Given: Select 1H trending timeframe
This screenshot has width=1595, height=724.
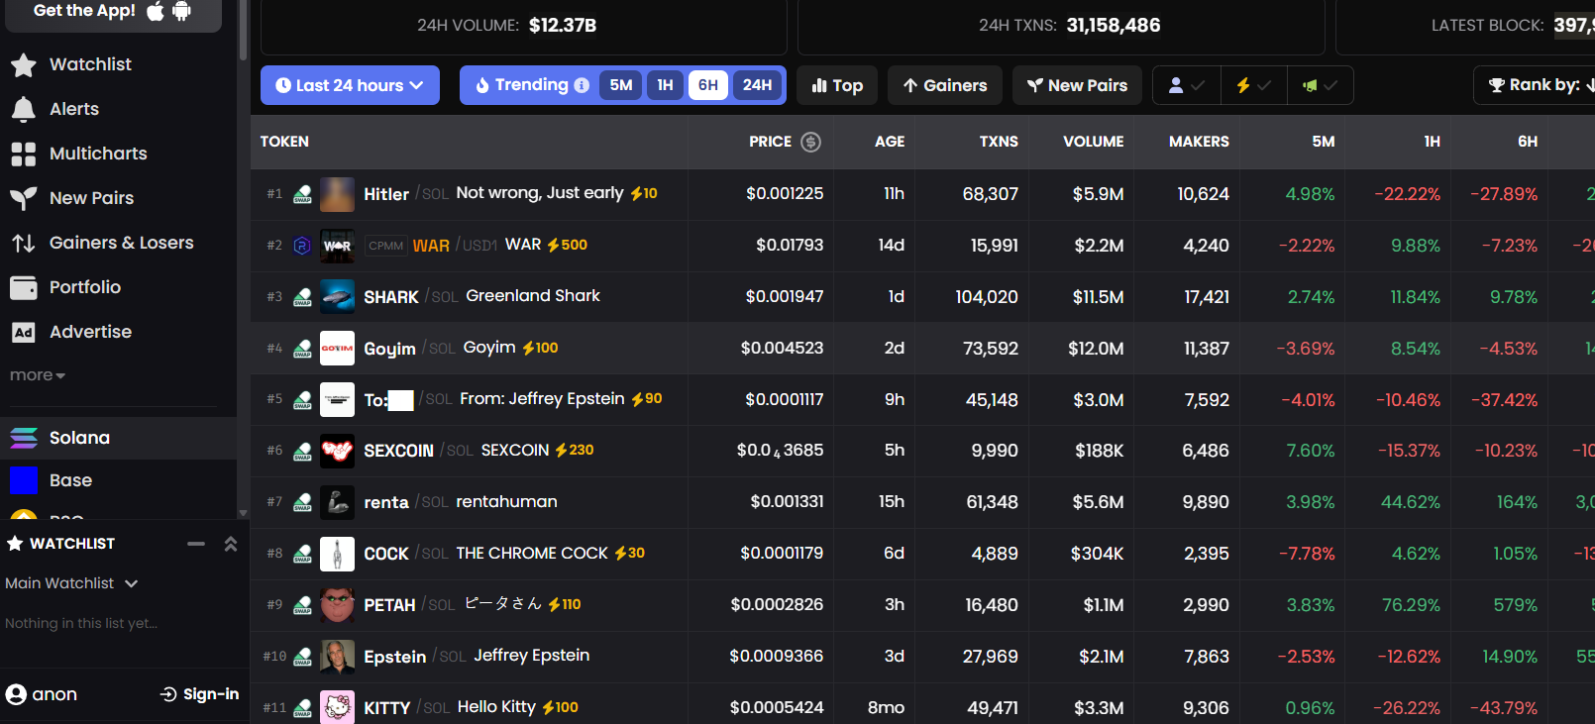Looking at the screenshot, I should click(665, 85).
